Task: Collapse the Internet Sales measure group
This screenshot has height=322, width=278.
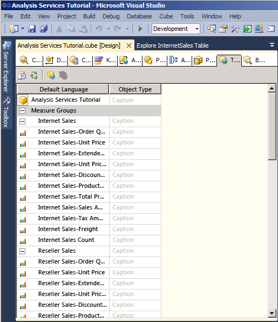Action: click(22, 121)
